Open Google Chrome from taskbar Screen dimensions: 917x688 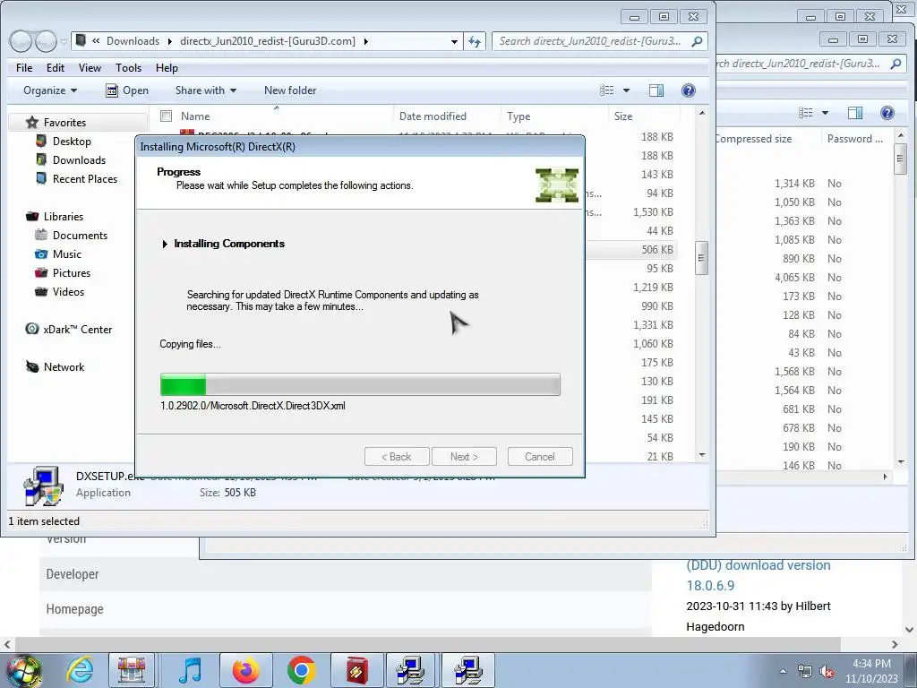click(x=301, y=670)
